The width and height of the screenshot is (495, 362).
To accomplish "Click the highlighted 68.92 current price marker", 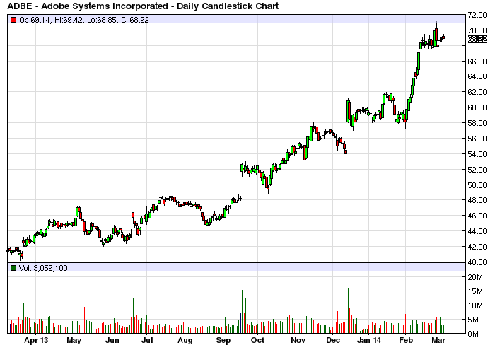I will pos(477,39).
